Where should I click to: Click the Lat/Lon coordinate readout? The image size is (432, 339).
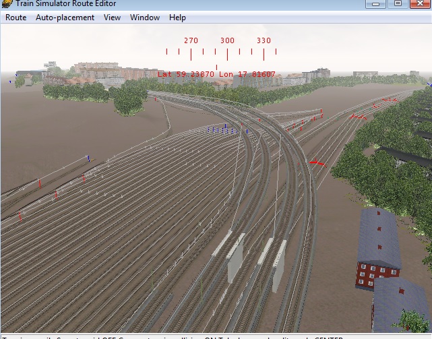[216, 74]
